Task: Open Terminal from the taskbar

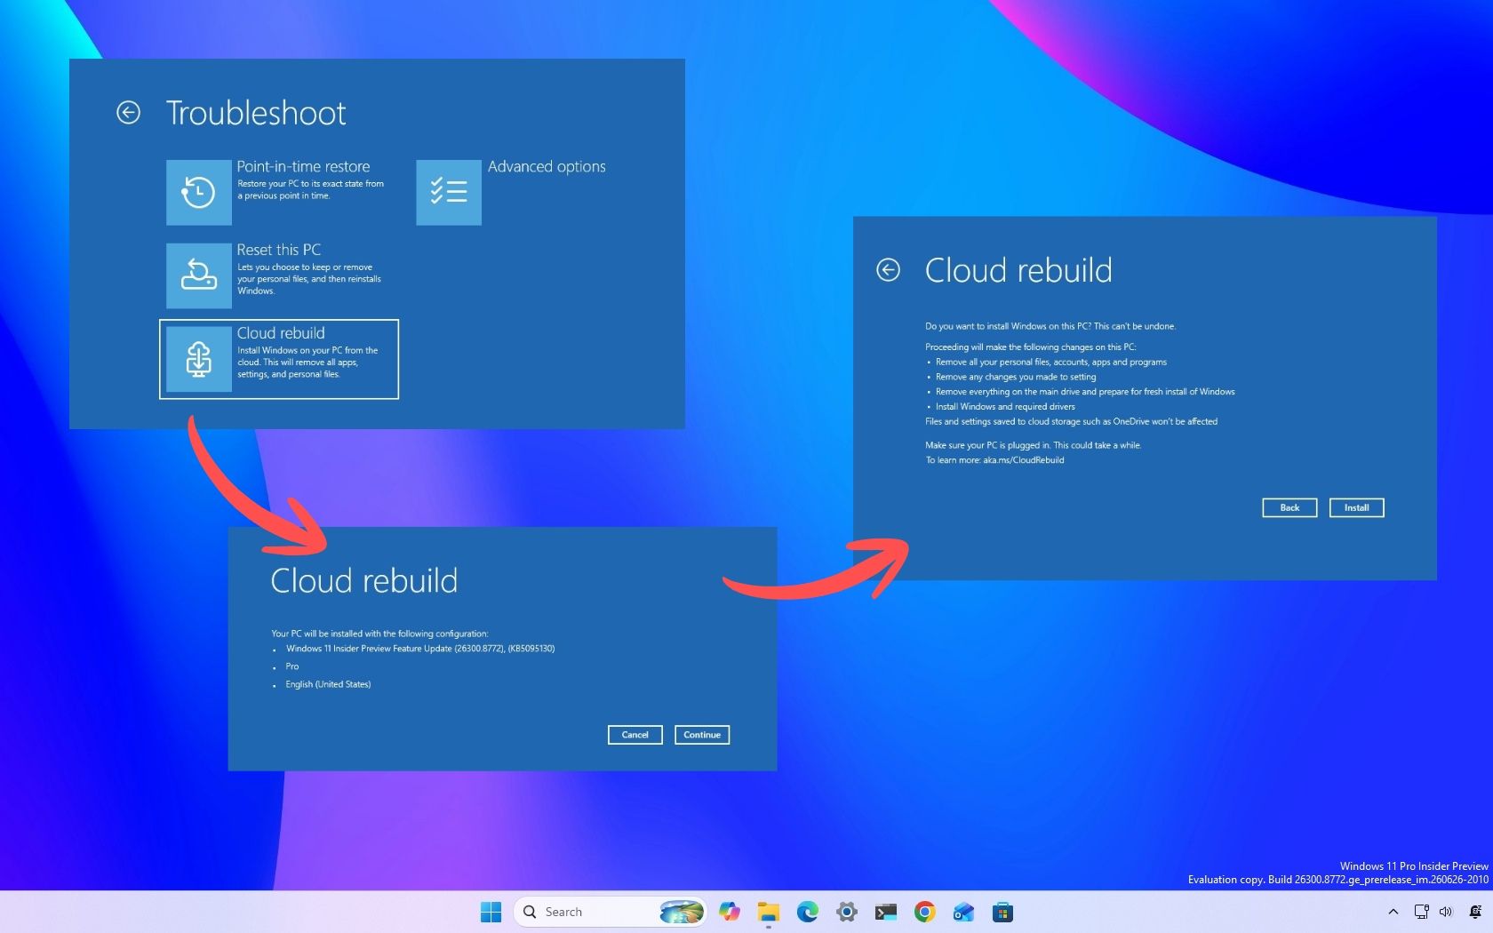Action: pyautogui.click(x=886, y=912)
